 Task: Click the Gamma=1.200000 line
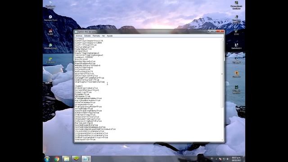click(x=84, y=57)
